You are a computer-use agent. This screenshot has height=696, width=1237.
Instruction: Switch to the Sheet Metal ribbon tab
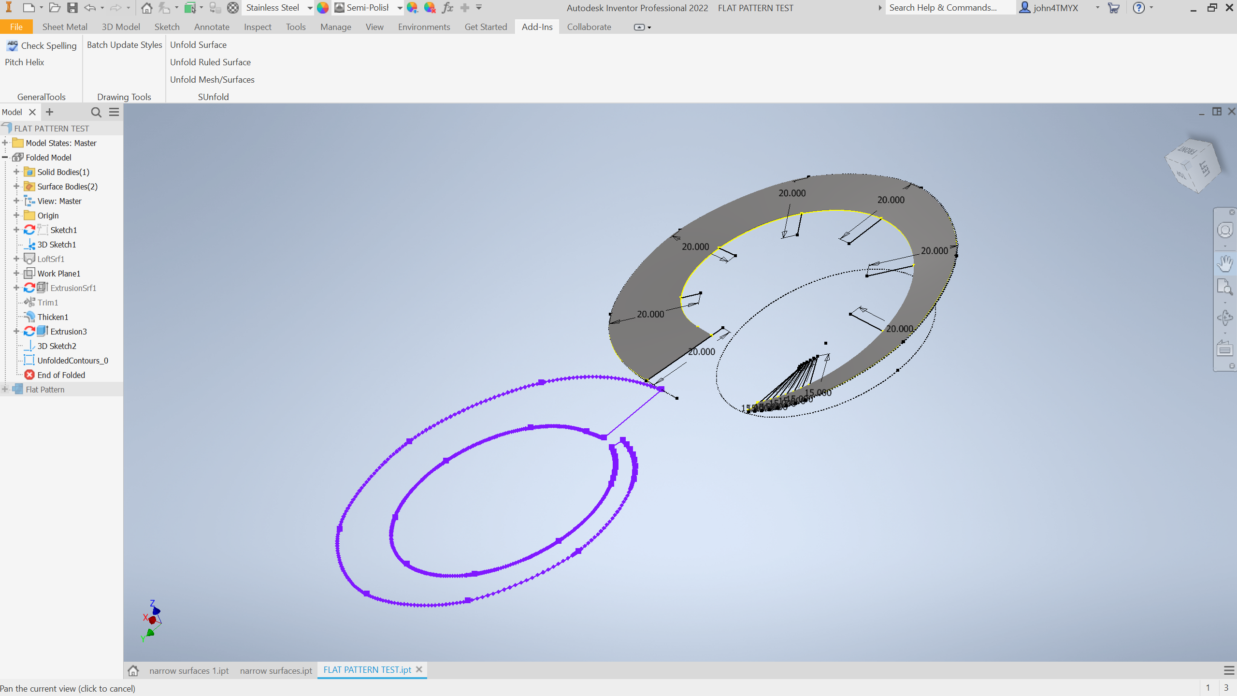coord(65,27)
